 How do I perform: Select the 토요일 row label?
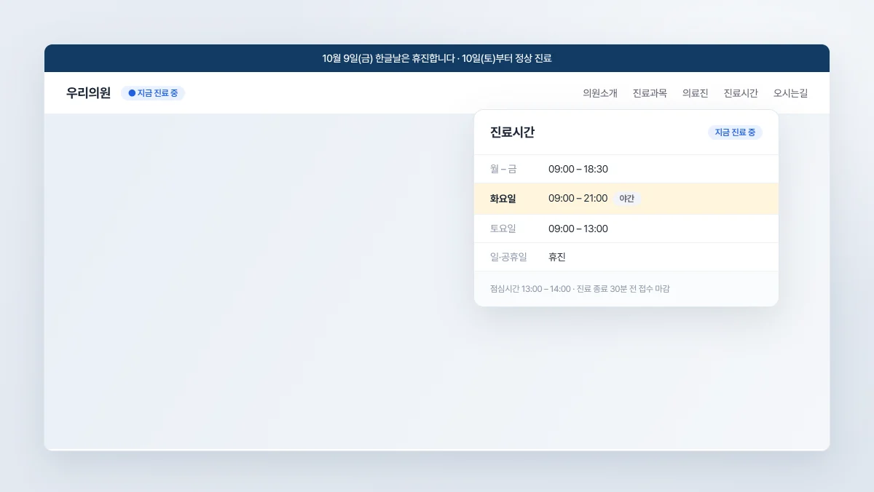(503, 229)
